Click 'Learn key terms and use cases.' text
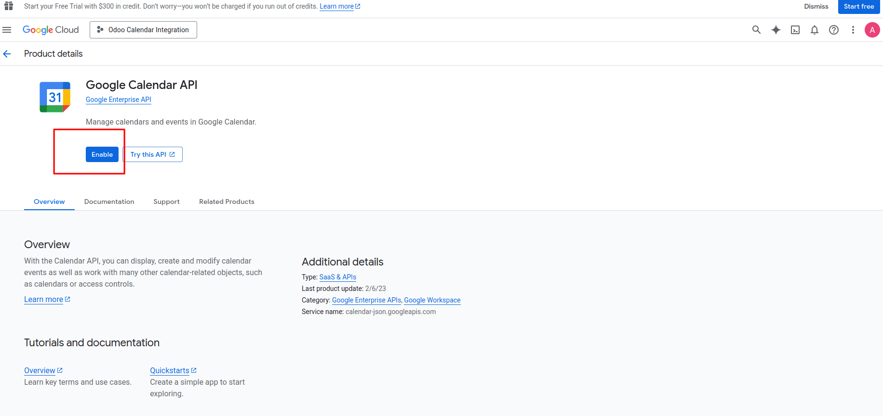 [x=78, y=382]
